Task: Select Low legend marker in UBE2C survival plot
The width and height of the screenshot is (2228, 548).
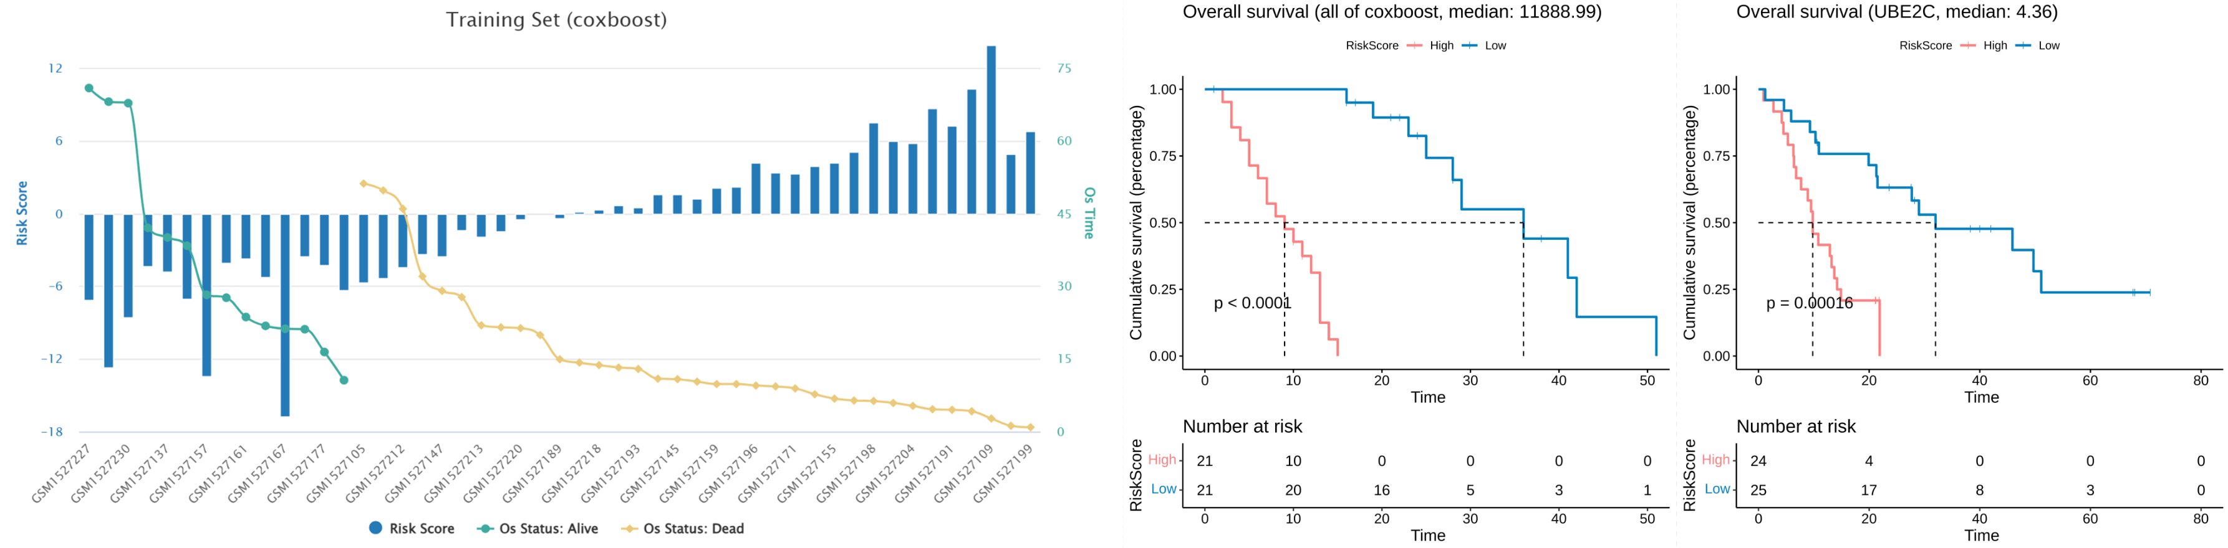Action: tap(2023, 46)
